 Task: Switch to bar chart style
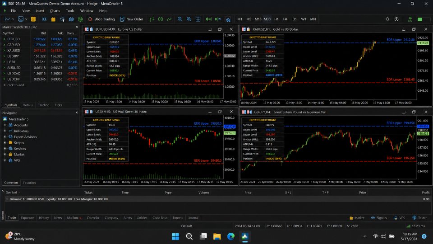(x=152, y=19)
